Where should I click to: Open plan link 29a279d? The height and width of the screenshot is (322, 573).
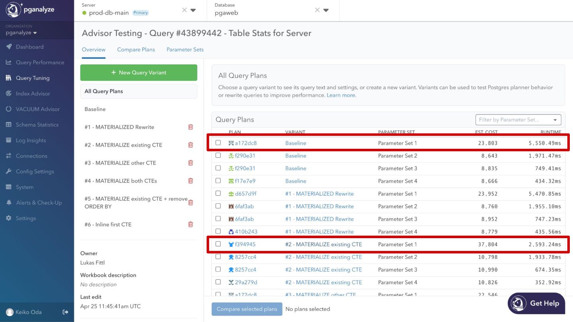pyautogui.click(x=246, y=283)
